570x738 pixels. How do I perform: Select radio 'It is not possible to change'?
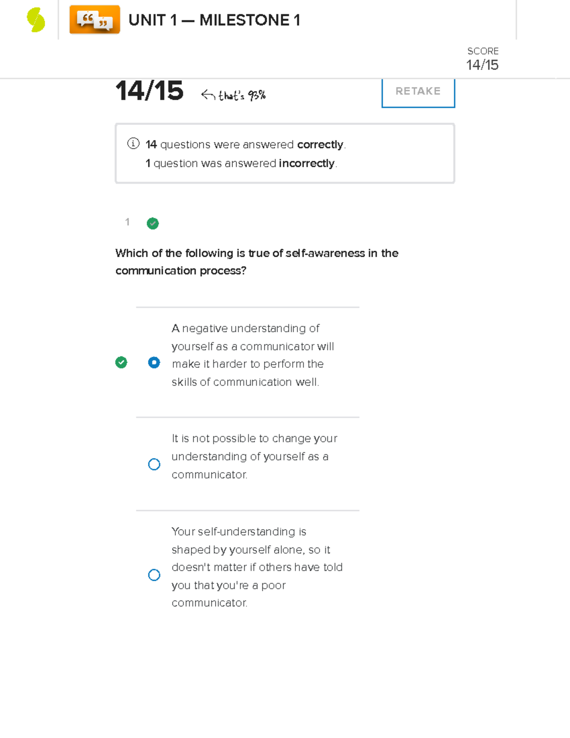coord(154,464)
